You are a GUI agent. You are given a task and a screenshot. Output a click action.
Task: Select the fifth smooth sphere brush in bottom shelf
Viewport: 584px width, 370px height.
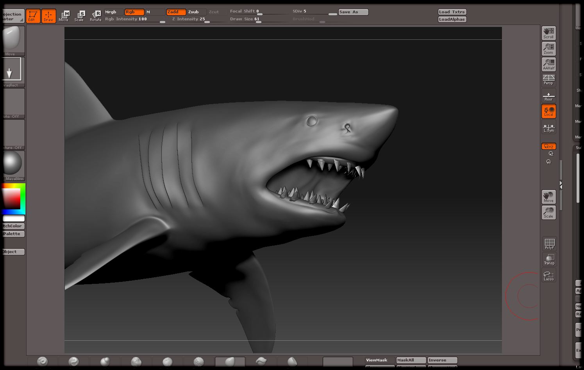[167, 362]
